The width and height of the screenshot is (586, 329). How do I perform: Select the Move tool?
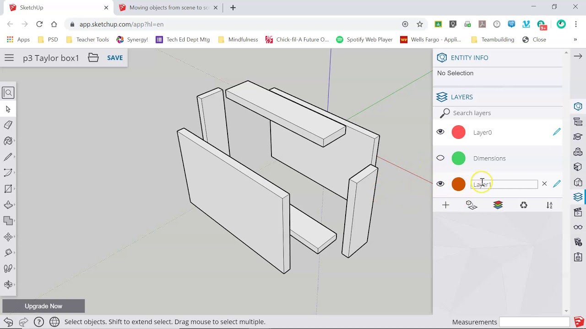[x=8, y=236]
